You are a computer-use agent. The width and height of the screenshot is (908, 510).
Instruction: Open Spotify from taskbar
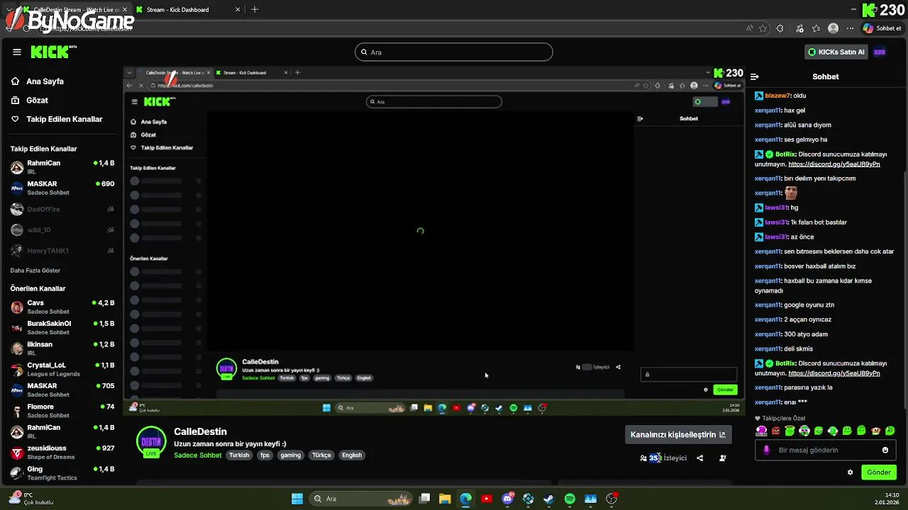pos(570,499)
